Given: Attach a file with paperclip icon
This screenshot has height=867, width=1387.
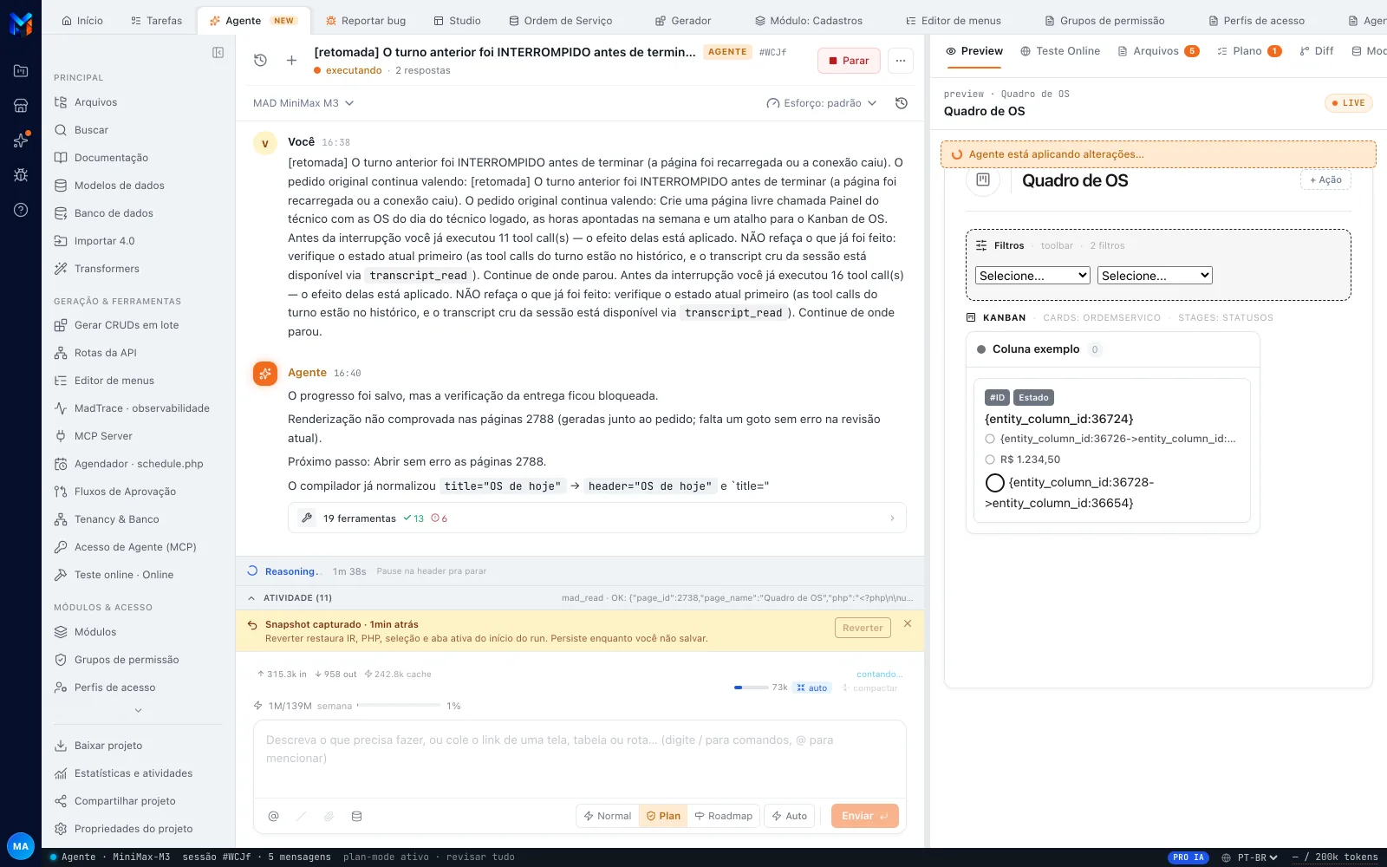Looking at the screenshot, I should [329, 816].
